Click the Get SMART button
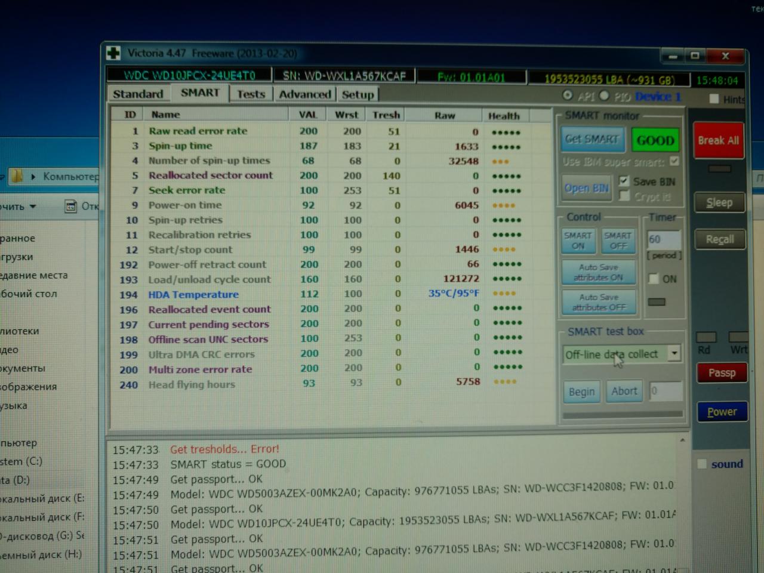The width and height of the screenshot is (764, 573). click(592, 140)
